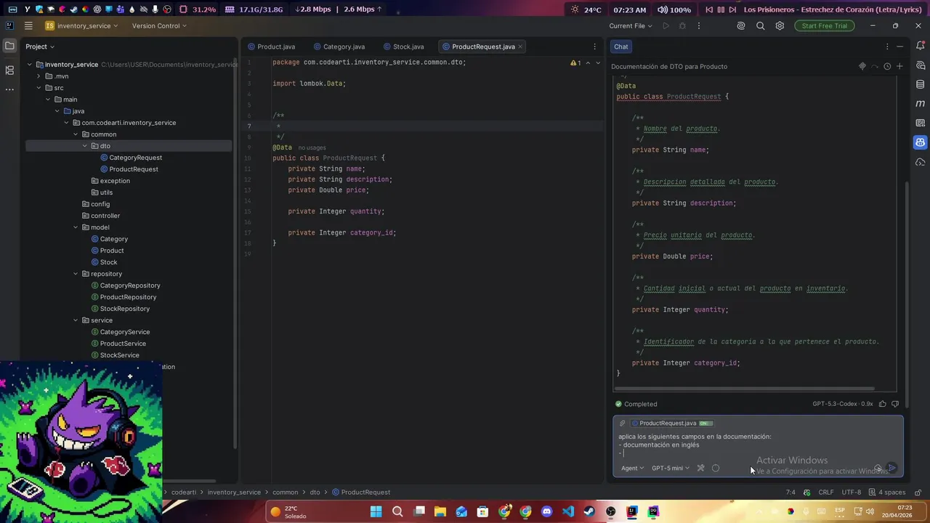Collapse the src folder

coord(39,88)
